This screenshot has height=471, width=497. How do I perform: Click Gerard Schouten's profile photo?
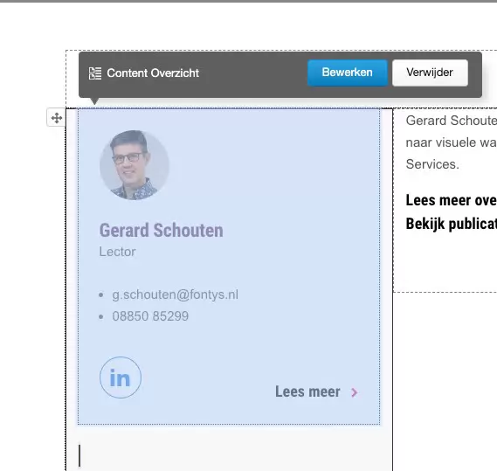[135, 165]
